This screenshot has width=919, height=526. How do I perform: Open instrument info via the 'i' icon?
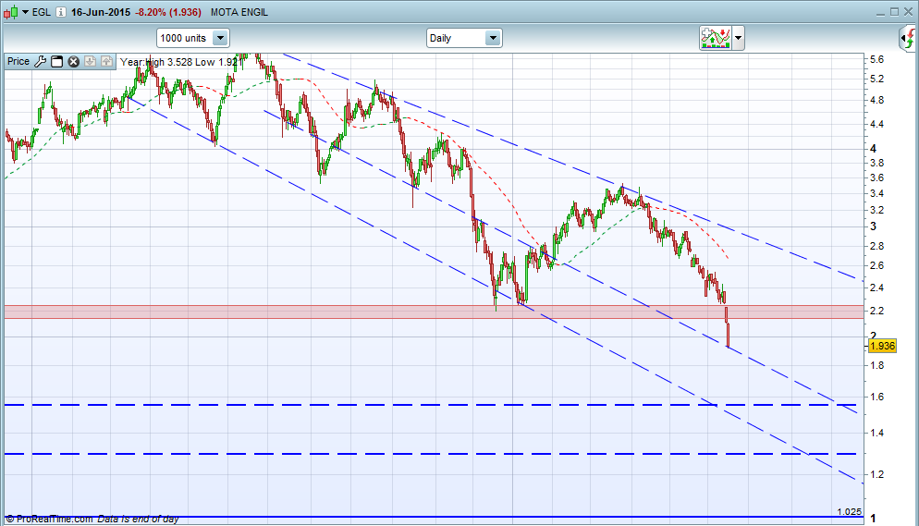[61, 12]
